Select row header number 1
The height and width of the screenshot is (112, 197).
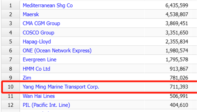click(11, 5)
